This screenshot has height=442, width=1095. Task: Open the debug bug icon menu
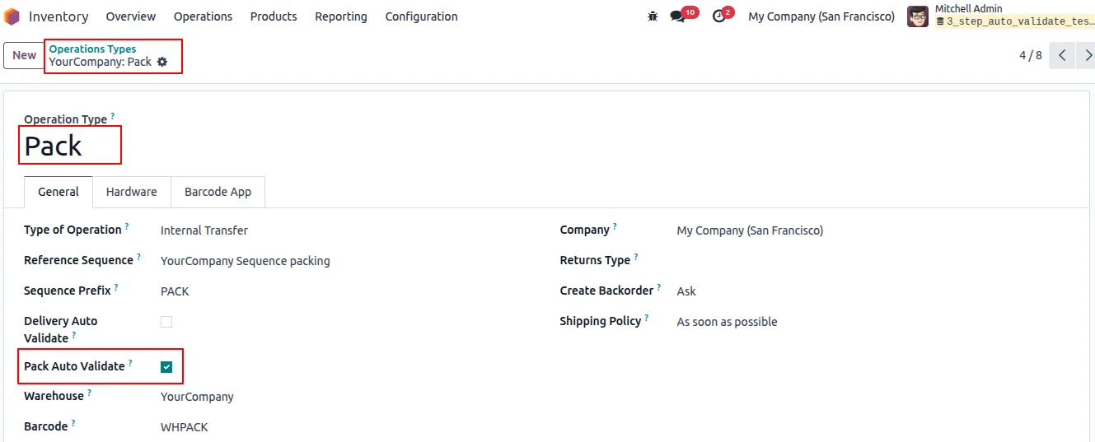(653, 16)
